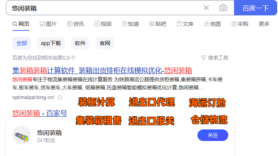Switch to the 图片 tab
The image size is (278, 156).
pyautogui.click(x=48, y=24)
